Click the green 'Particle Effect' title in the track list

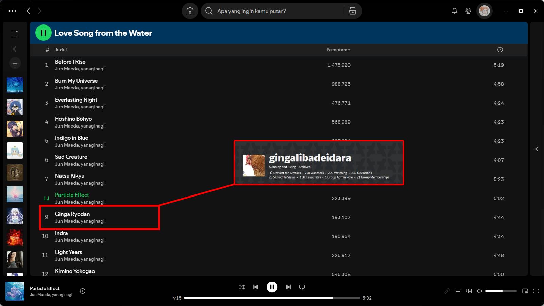click(72, 195)
